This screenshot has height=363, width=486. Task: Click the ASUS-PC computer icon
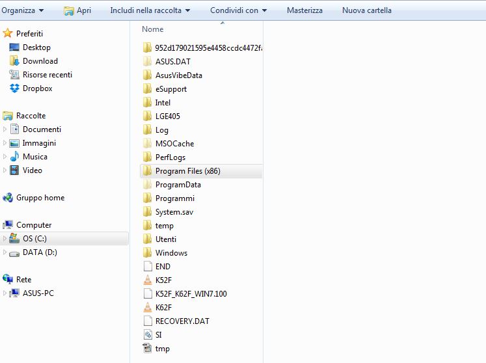tap(14, 293)
